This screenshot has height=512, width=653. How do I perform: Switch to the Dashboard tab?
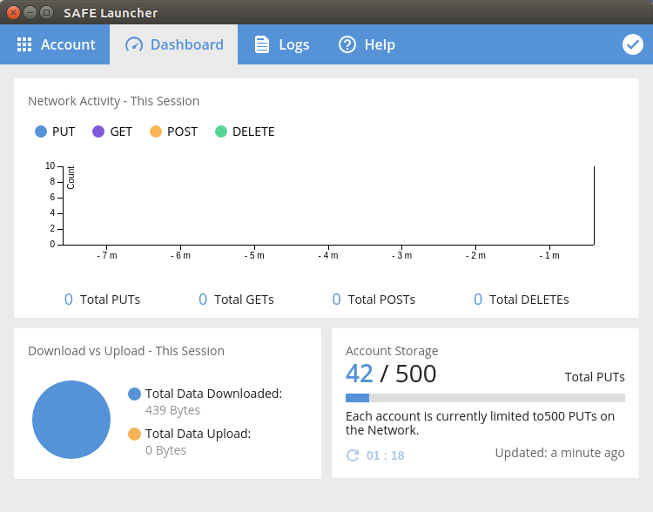[x=173, y=44]
